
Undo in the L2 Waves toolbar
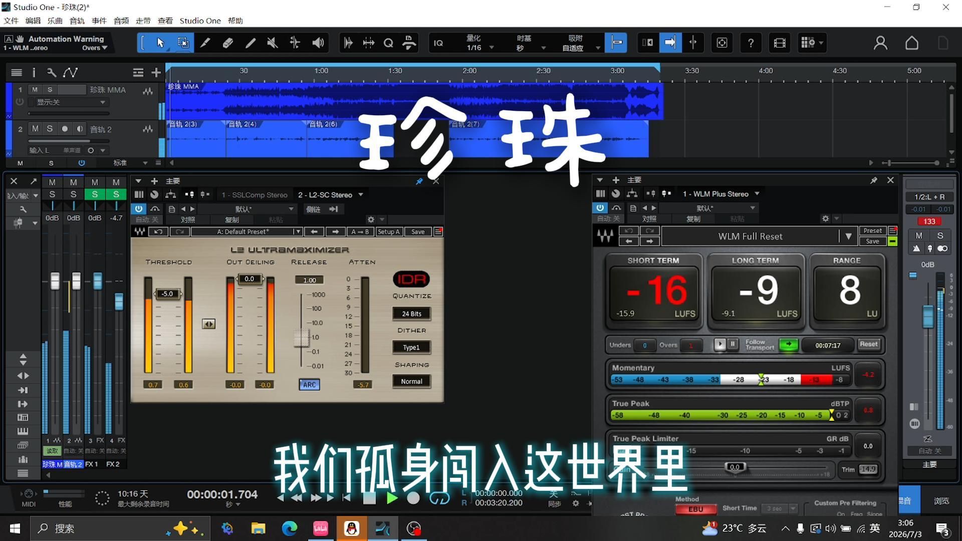(158, 231)
